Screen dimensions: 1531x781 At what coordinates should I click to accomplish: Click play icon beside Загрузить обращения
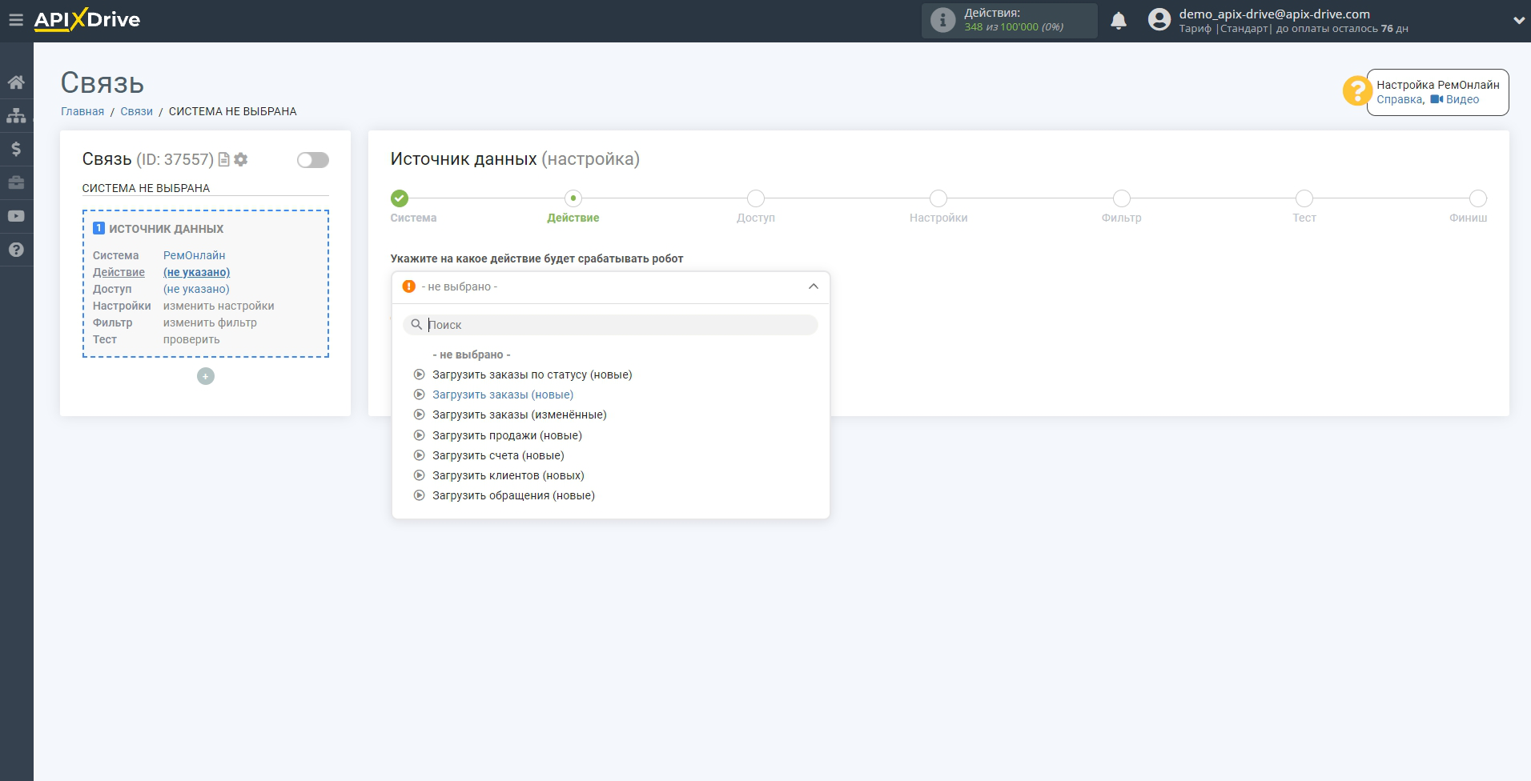419,495
